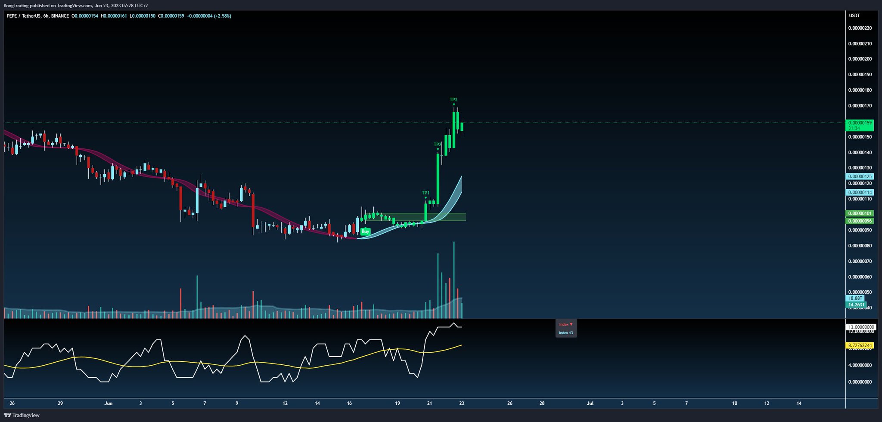Click the 0.00000096 green price tag
Viewport: 882px width, 422px height.
860,221
